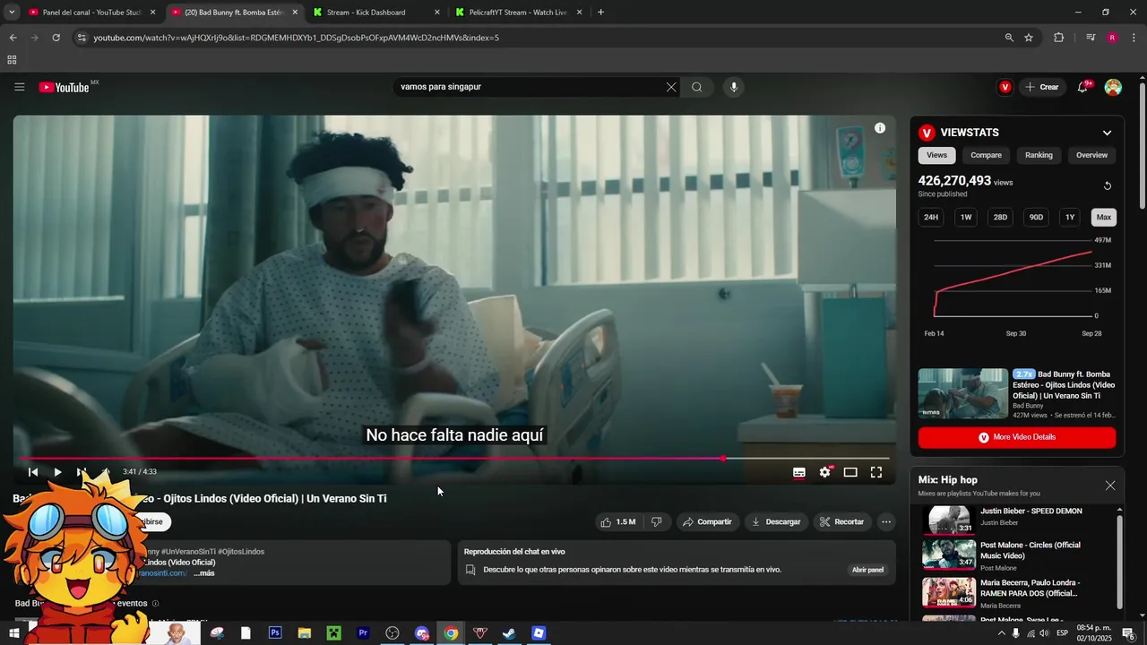The height and width of the screenshot is (645, 1147).
Task: Open the YouTube hamburger guide menu
Action: [19, 87]
